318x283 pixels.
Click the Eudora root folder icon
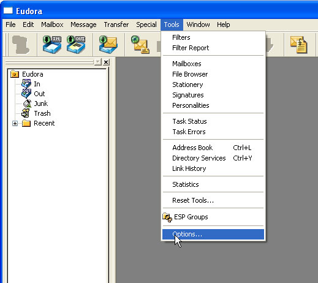coord(15,74)
